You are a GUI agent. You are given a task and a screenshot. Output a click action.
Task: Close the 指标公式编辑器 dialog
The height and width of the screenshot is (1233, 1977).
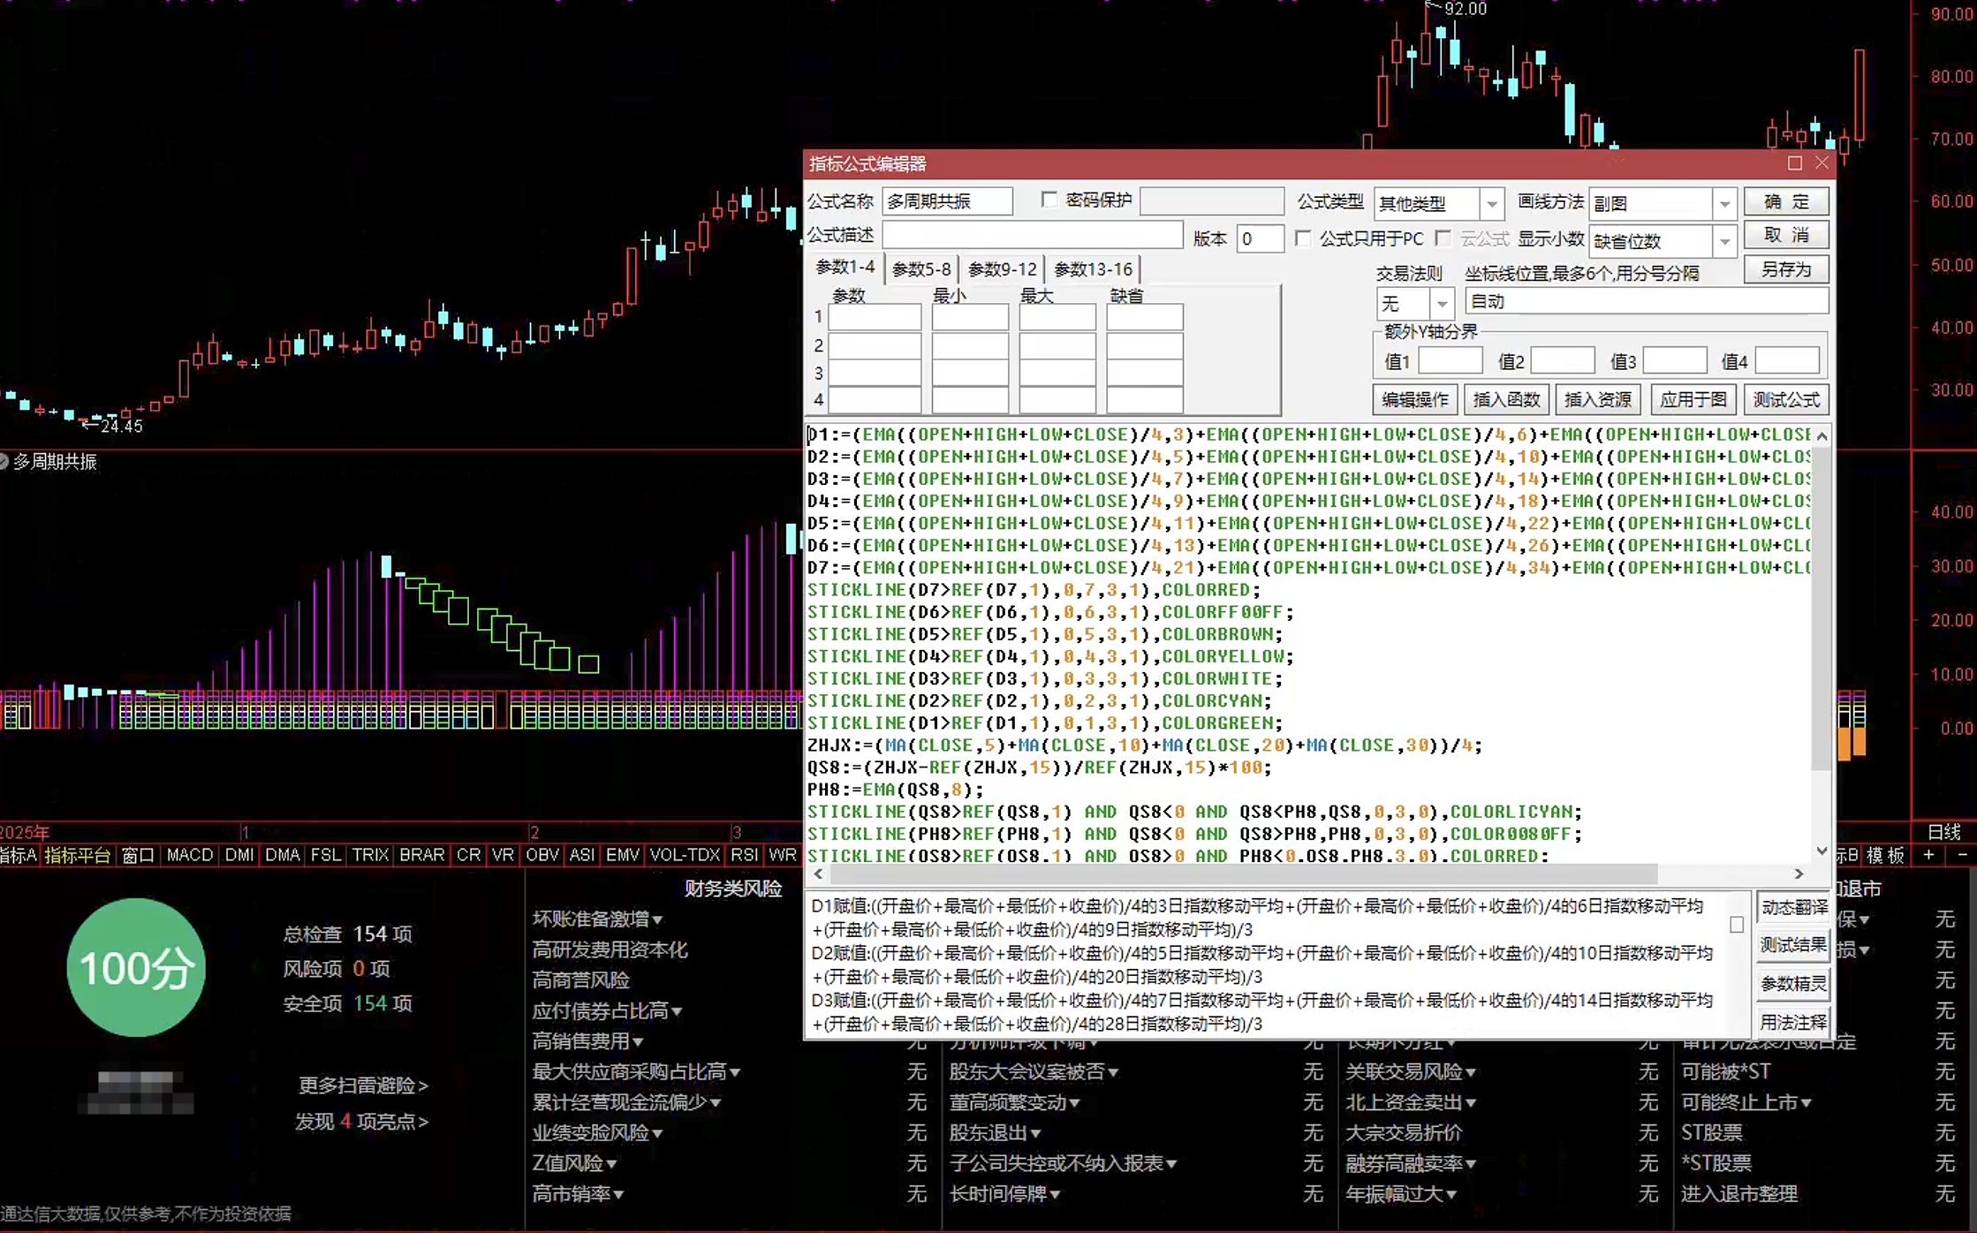1822,163
